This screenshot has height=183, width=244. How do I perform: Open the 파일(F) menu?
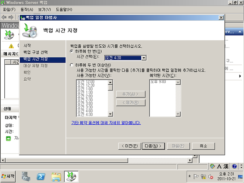[9, 9]
